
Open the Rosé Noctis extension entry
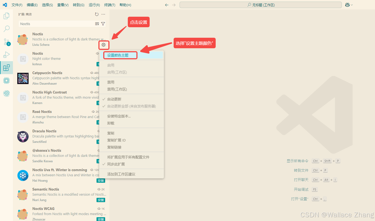[x=56, y=117]
